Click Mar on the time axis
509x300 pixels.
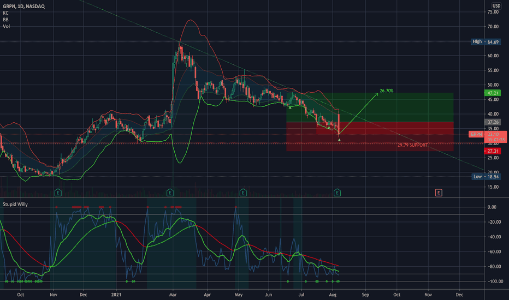click(x=173, y=295)
